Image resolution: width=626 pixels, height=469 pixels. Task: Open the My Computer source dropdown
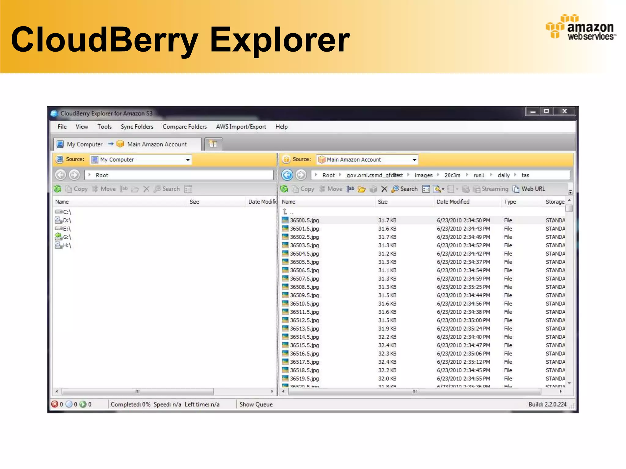pyautogui.click(x=188, y=160)
